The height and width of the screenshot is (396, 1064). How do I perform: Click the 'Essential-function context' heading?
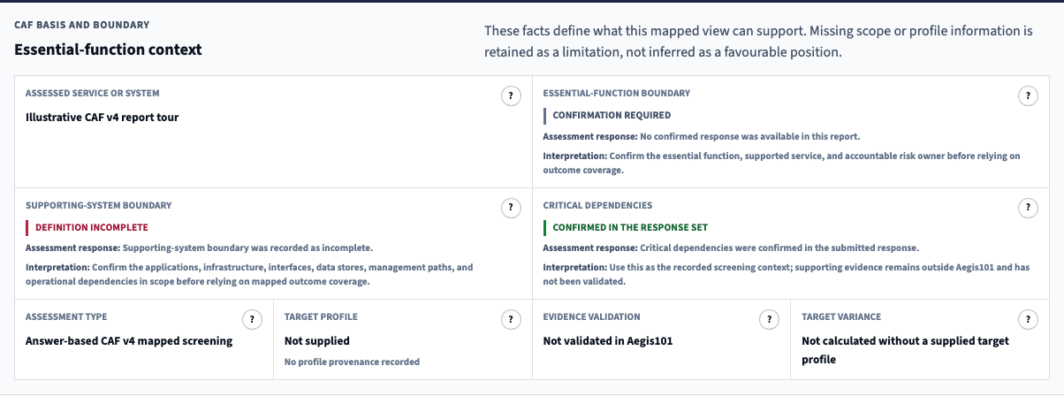[x=108, y=49]
